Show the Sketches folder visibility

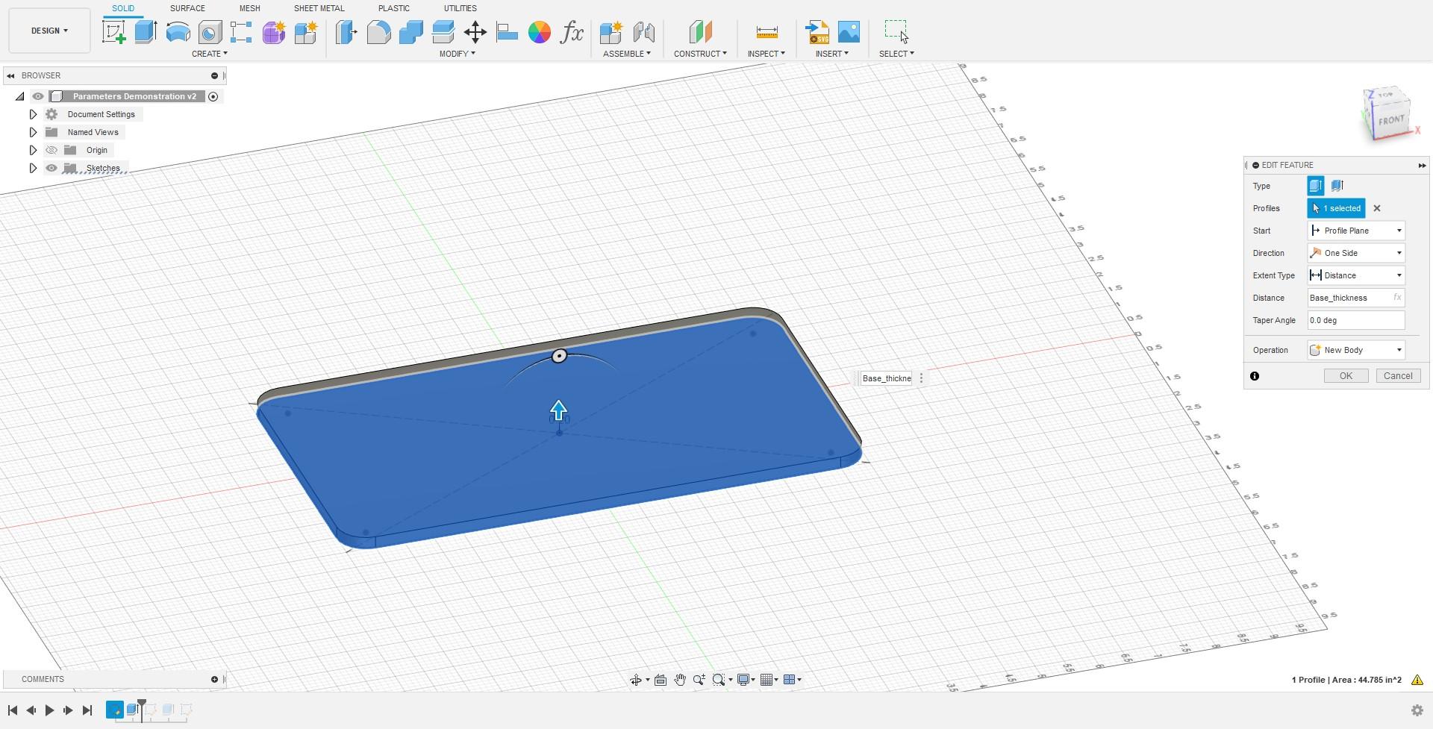pyautogui.click(x=51, y=168)
